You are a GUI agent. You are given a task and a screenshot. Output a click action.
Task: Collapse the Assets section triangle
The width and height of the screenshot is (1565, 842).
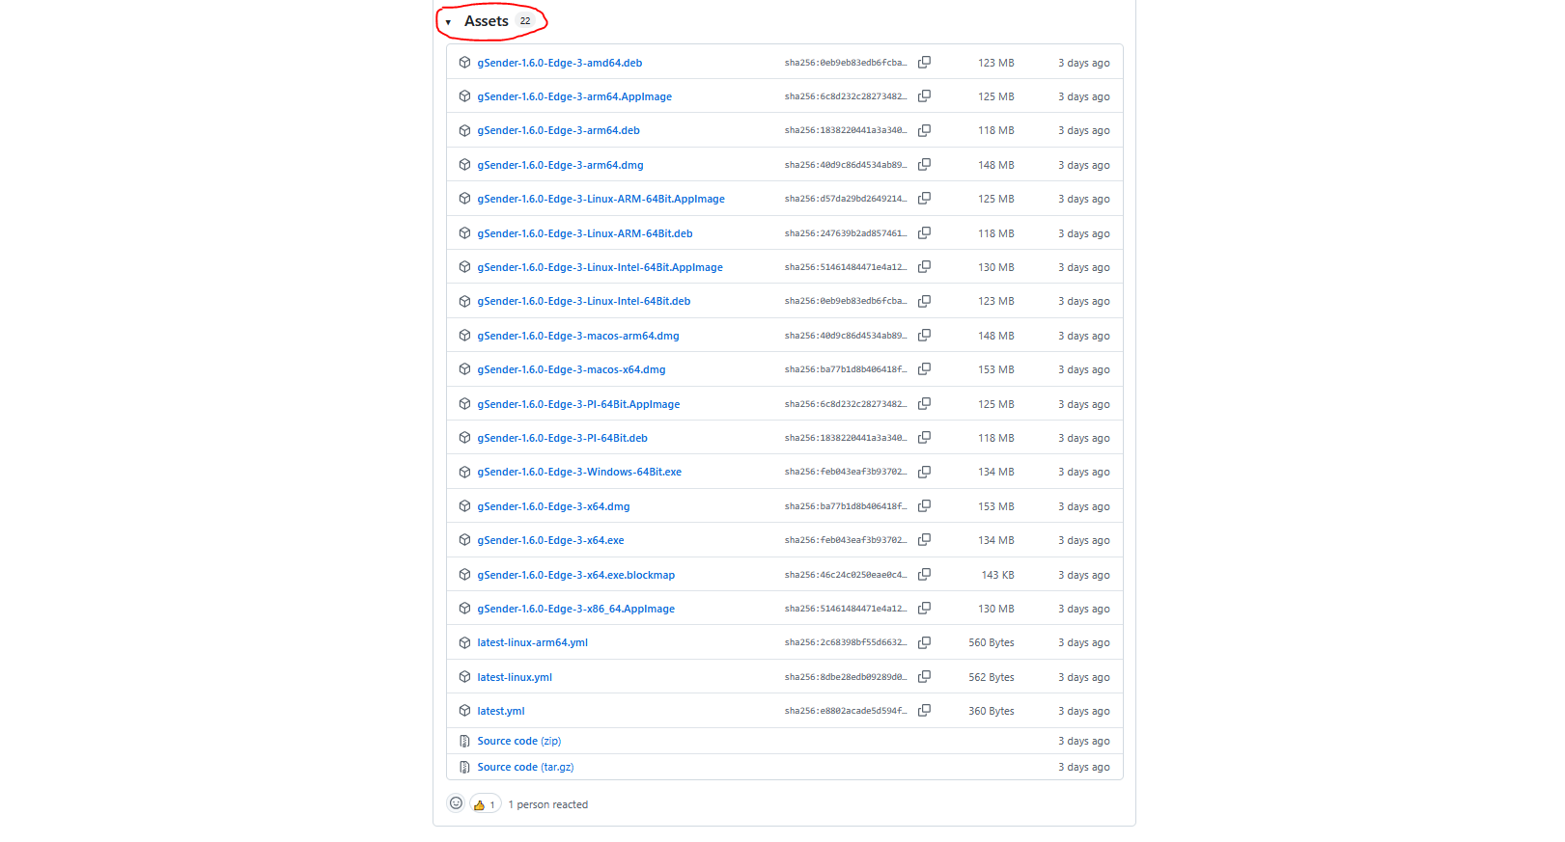[448, 22]
